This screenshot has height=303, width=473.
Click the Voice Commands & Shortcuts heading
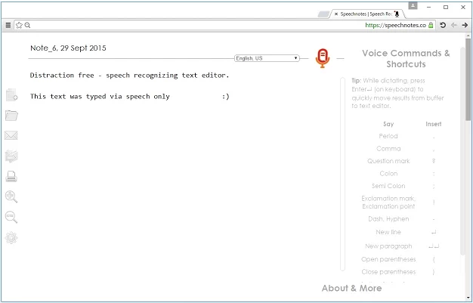(406, 58)
